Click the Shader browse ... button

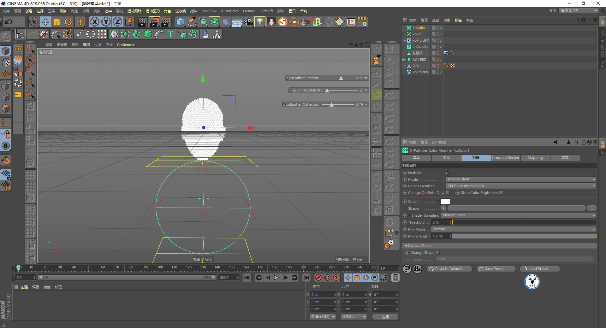[591, 208]
